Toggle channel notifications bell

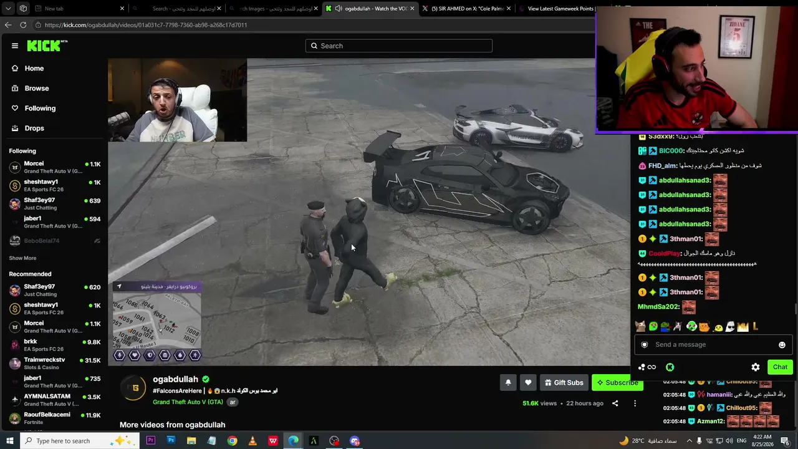pyautogui.click(x=508, y=383)
